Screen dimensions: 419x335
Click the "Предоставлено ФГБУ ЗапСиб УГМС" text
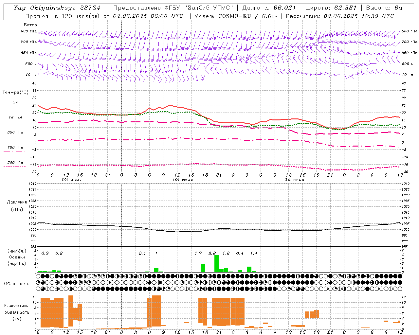pos(173,8)
